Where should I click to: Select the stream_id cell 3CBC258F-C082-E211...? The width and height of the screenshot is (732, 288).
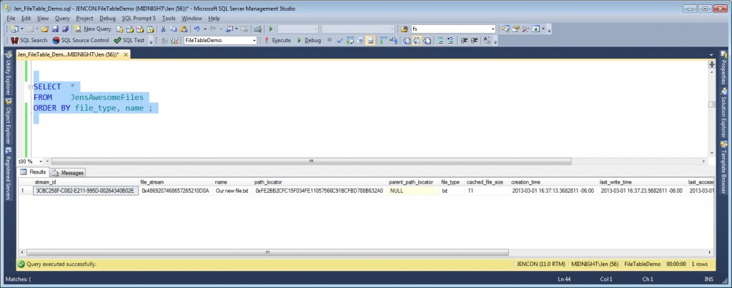point(86,191)
